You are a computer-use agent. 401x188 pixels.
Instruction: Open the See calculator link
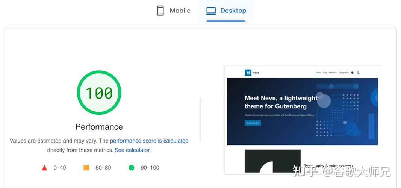click(132, 150)
